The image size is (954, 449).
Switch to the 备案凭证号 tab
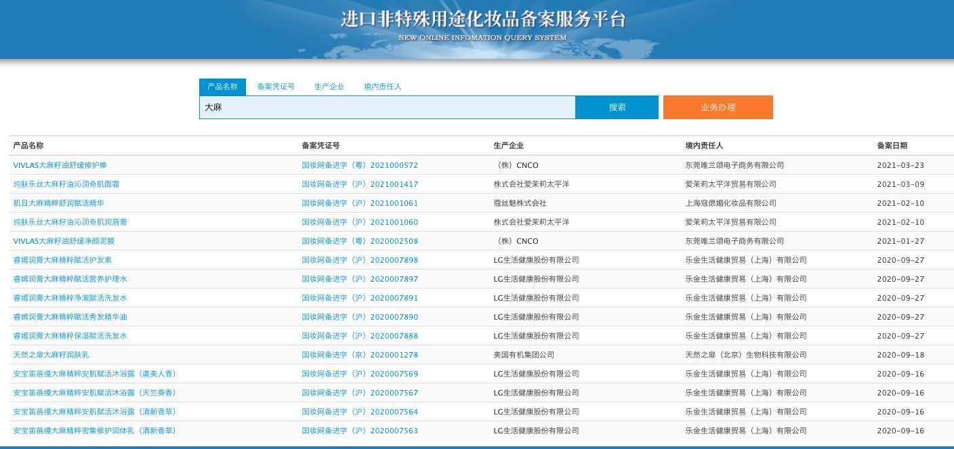pos(276,87)
